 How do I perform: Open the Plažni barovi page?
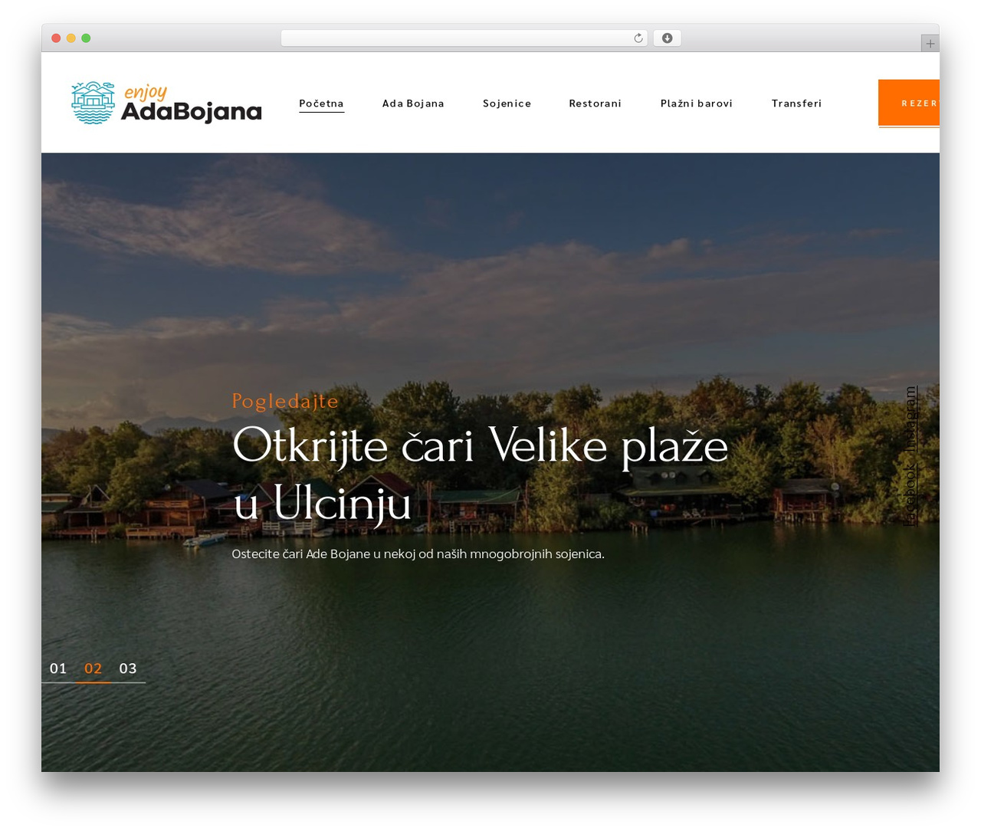(x=697, y=103)
